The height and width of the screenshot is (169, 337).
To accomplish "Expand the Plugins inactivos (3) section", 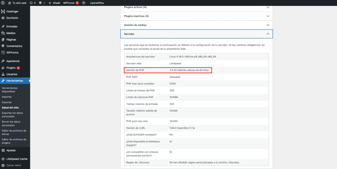I will point(196,16).
